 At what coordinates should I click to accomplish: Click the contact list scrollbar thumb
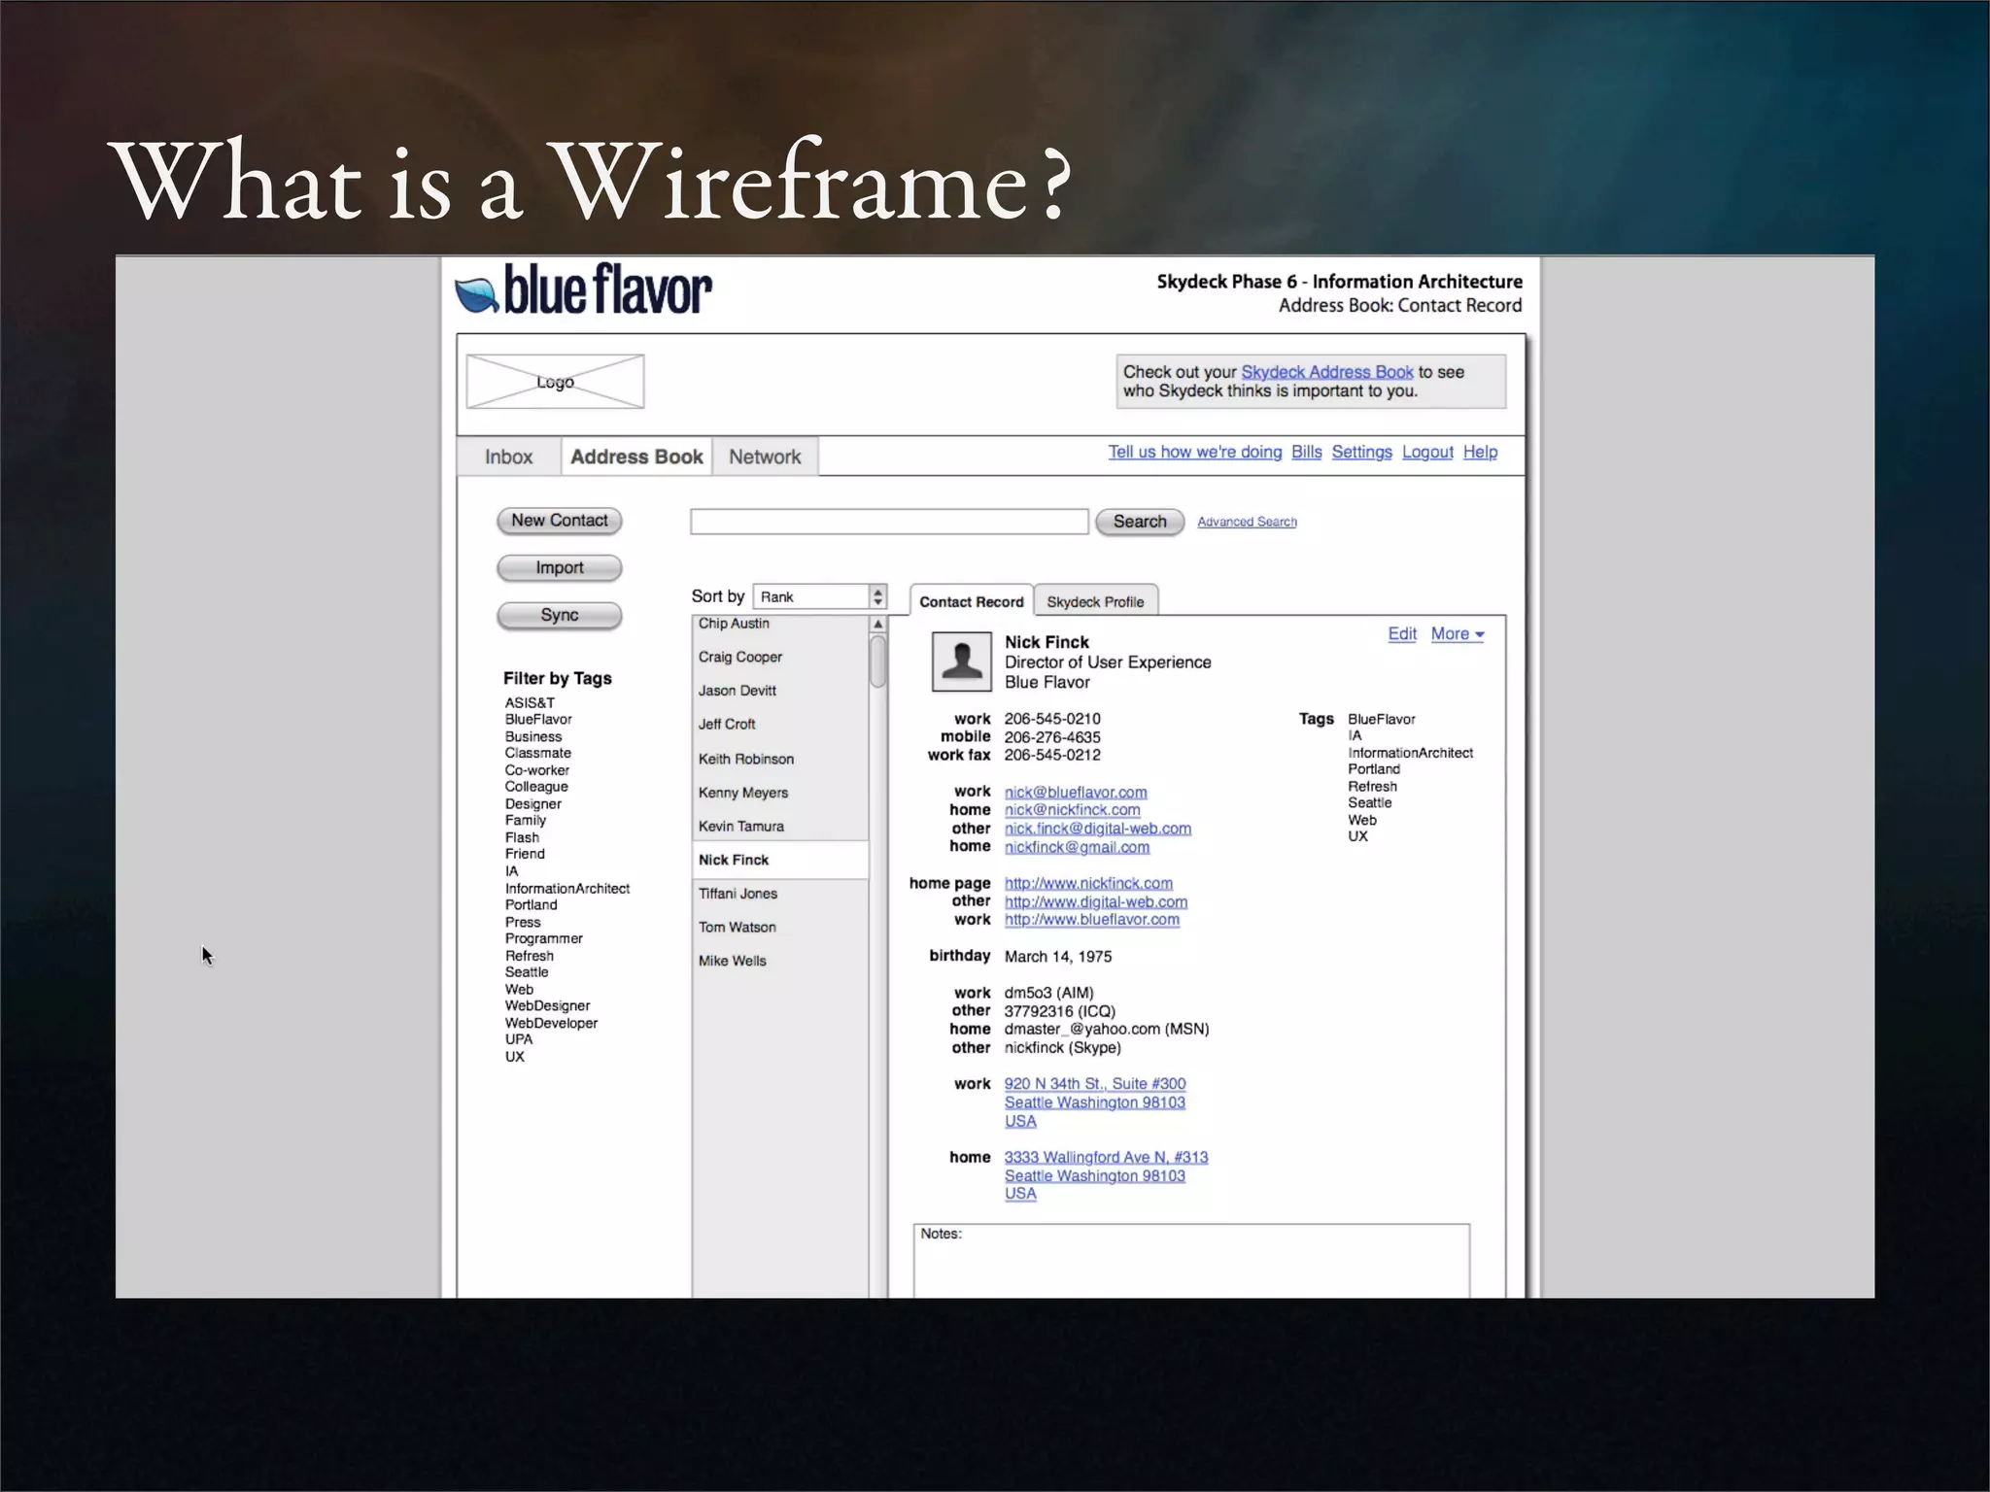tap(878, 661)
